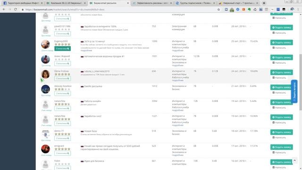The width and height of the screenshot is (302, 170).
Task: Click the recycle arrows extension icon
Action: 255,9
